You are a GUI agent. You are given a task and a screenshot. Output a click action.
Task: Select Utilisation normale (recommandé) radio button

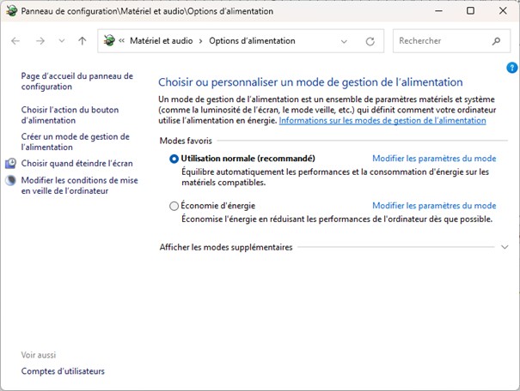coord(174,159)
